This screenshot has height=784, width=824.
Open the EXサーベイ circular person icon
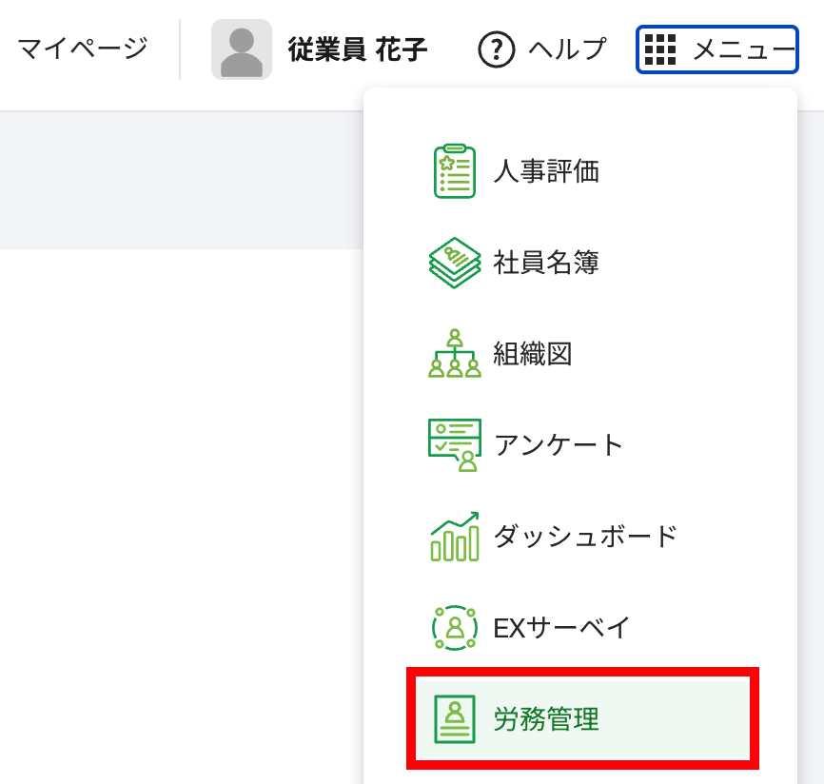pos(454,627)
